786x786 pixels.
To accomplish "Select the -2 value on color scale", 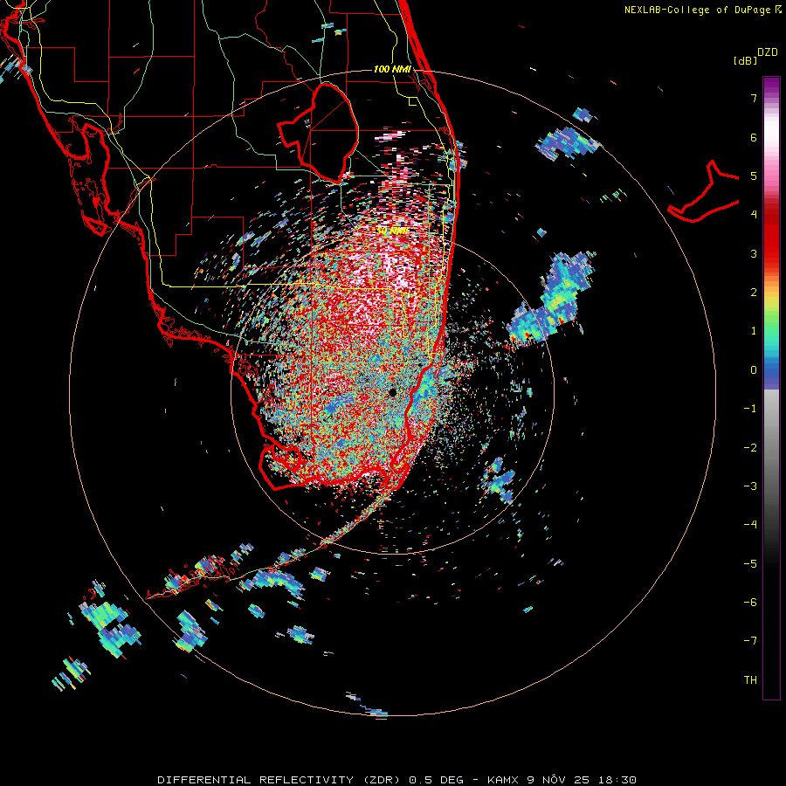I will coord(750,447).
